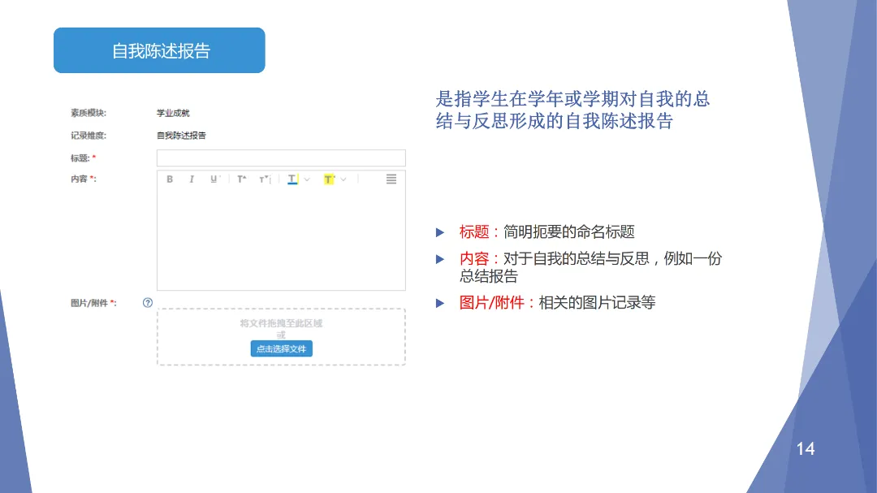Choose the blue underlined font color icon
The width and height of the screenshot is (877, 493).
292,179
